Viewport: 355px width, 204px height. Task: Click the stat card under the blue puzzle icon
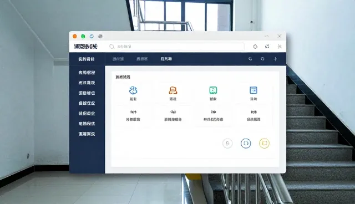(x=133, y=115)
